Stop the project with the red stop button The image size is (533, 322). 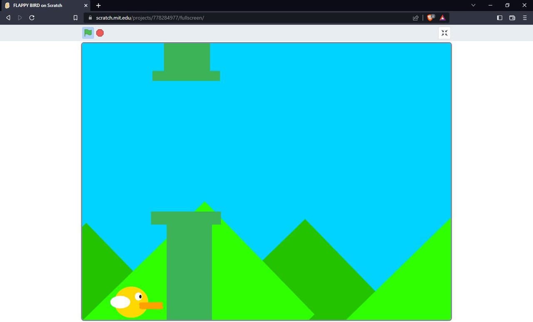click(x=100, y=33)
